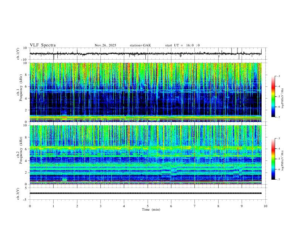Viewport: 299px width, 231px height.
Task: Click the ch.3 black signal band
Action: coord(145,193)
